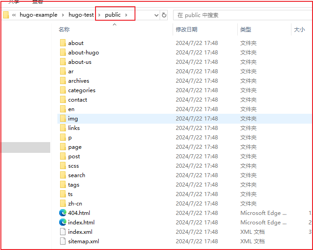Click the index.xml file icon
This screenshot has height=250, width=313.
(63, 232)
